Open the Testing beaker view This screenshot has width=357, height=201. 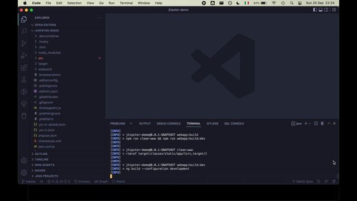tap(23, 79)
